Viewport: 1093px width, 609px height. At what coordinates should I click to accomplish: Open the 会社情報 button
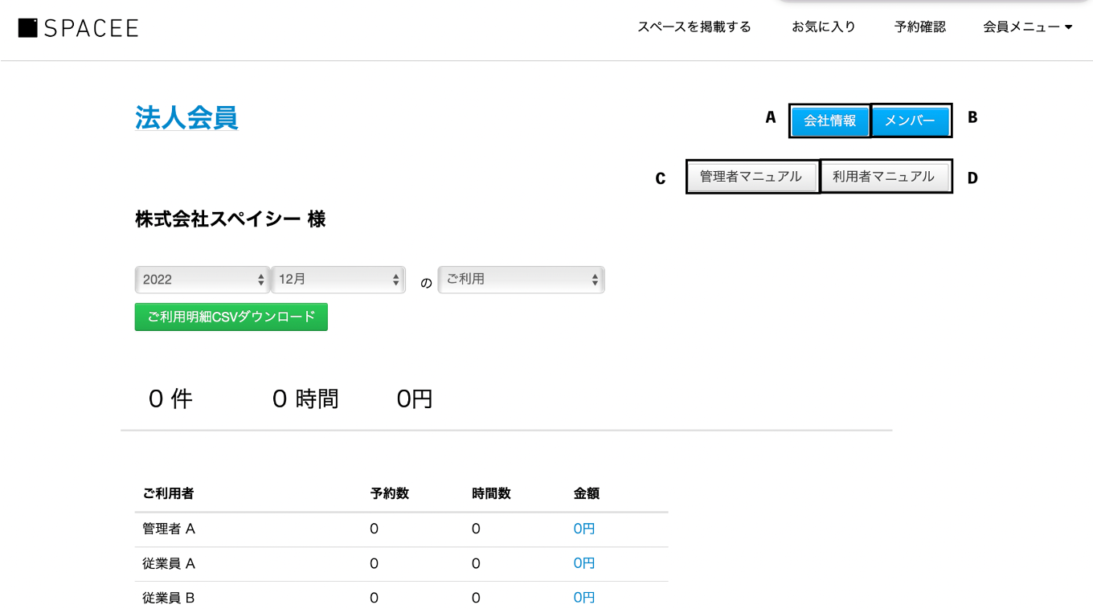click(x=829, y=121)
